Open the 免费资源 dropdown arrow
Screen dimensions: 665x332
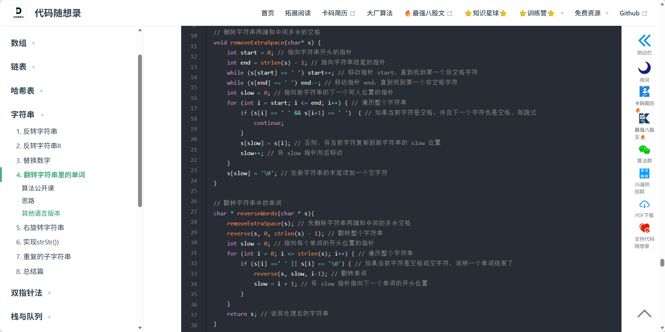[607, 14]
